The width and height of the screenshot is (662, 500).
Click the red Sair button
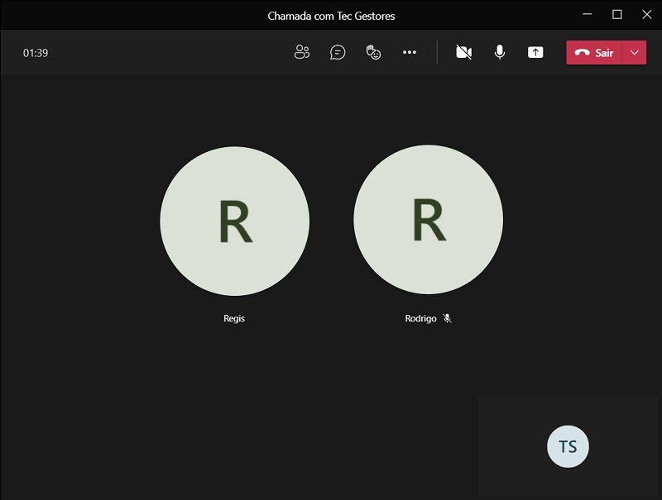click(x=595, y=52)
